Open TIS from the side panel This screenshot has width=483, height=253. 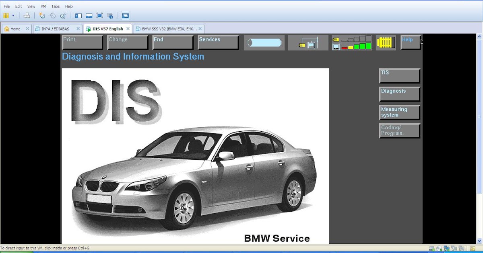(400, 76)
